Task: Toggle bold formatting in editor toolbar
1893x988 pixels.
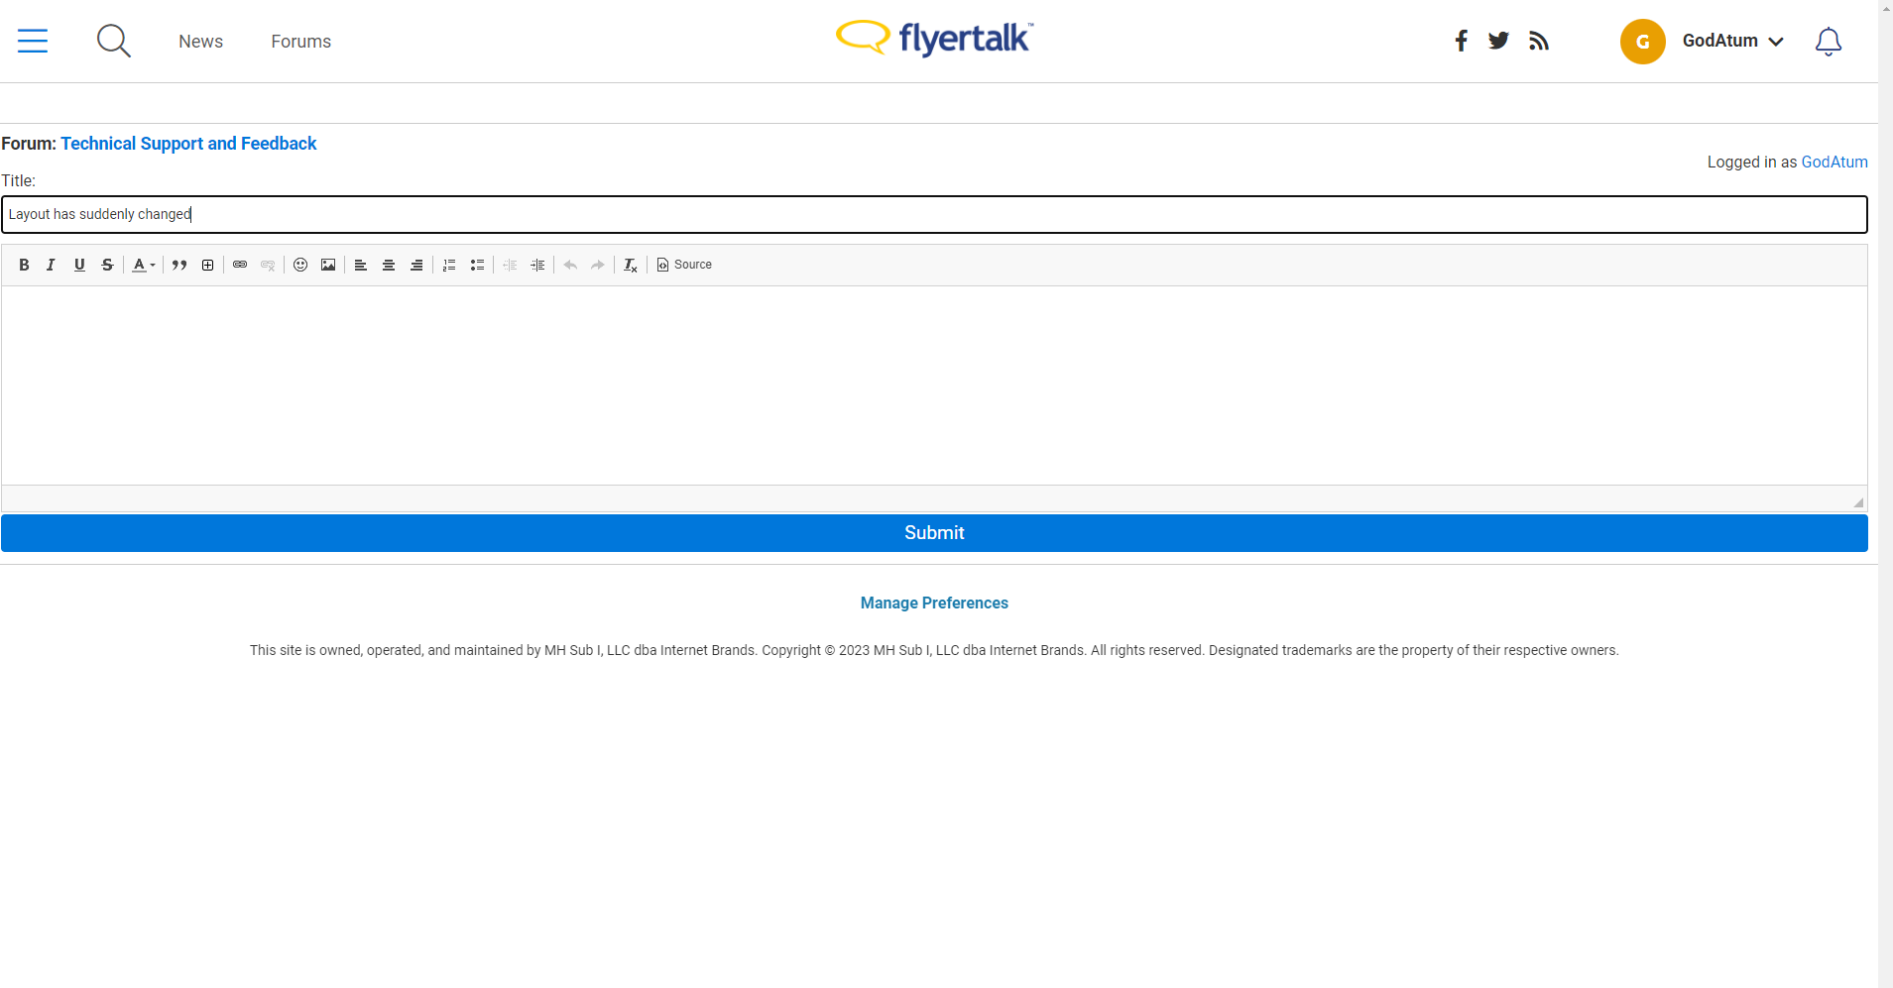Action: click(x=24, y=265)
